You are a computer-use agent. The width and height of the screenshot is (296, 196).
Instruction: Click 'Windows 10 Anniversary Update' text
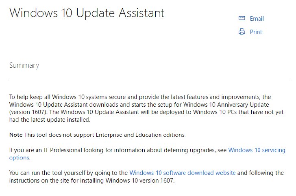tap(226, 105)
